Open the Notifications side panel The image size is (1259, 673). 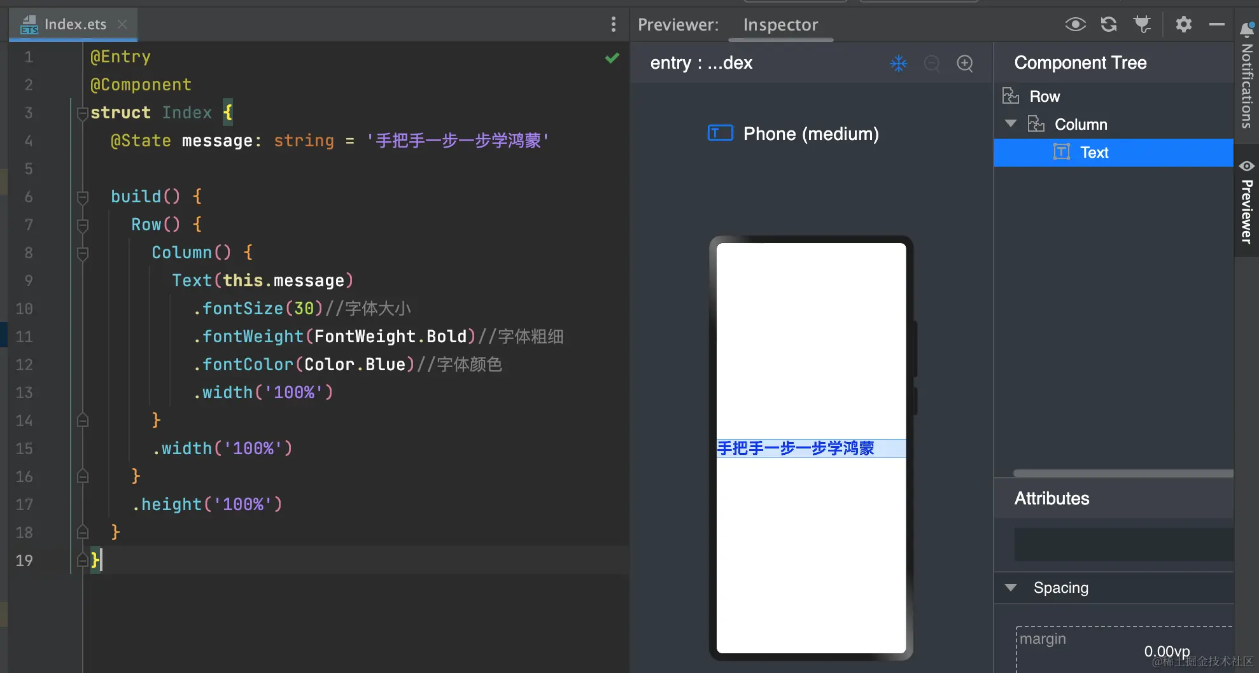click(1246, 75)
